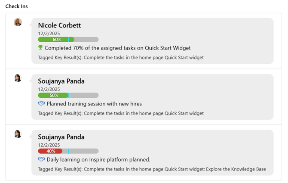Screen dimensions: 288x183
Task: Click 'Planned training session with new hires' text
Action: pyautogui.click(x=94, y=104)
